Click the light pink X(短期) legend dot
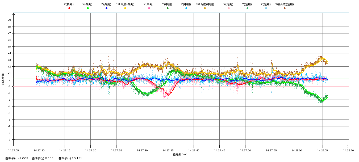 [x=229, y=8]
